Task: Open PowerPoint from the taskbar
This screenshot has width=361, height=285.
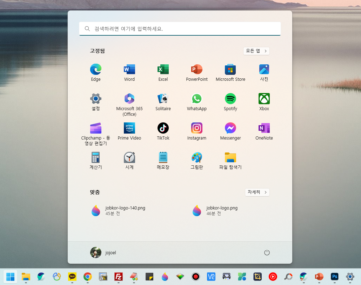Action: pos(319,277)
